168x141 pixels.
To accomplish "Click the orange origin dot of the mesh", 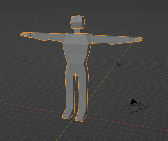I will click(76, 115).
